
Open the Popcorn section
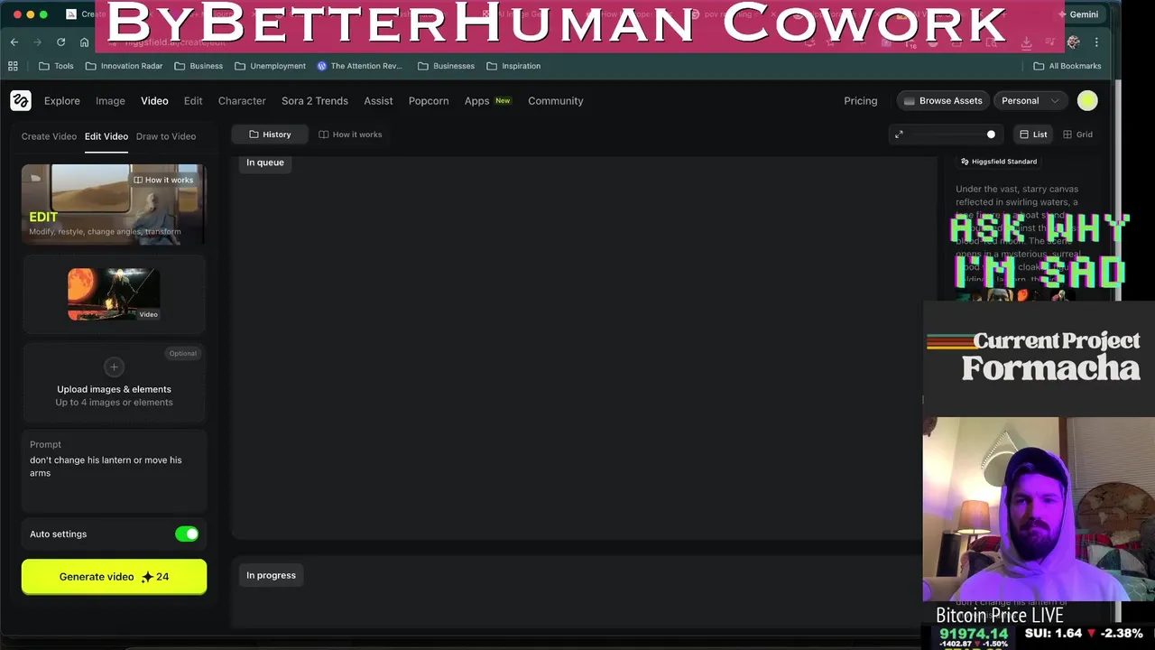click(x=429, y=101)
